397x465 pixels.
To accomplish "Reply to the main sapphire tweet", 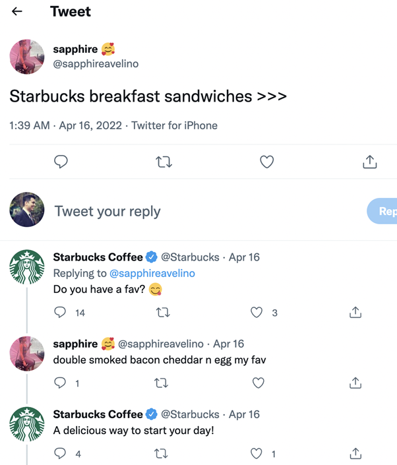I will click(x=61, y=162).
